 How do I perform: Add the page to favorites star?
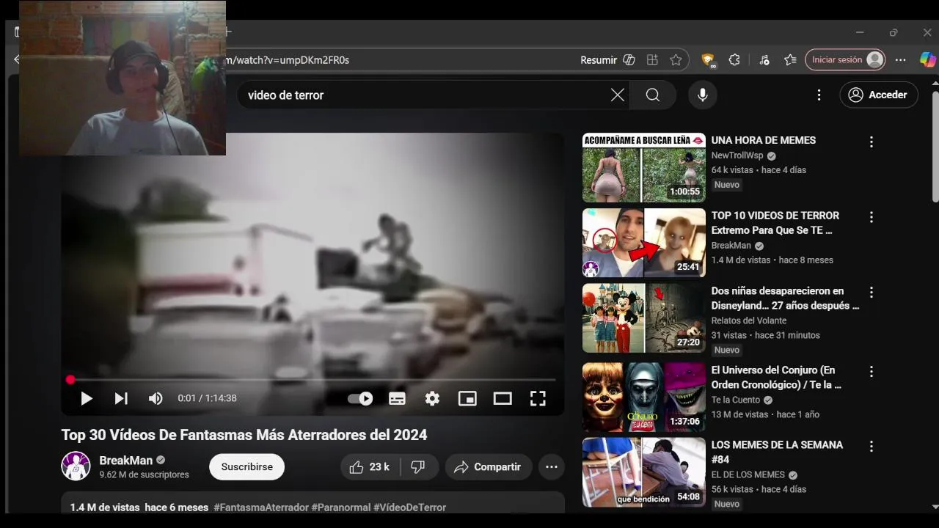pos(676,60)
